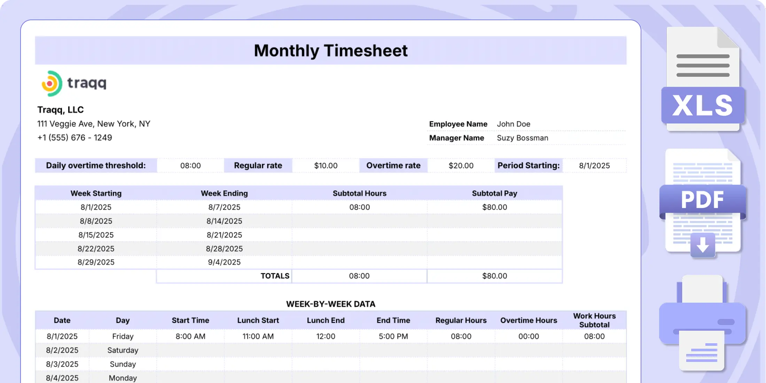The image size is (766, 383).
Task: Click the PDF download icon
Action: pyautogui.click(x=703, y=204)
